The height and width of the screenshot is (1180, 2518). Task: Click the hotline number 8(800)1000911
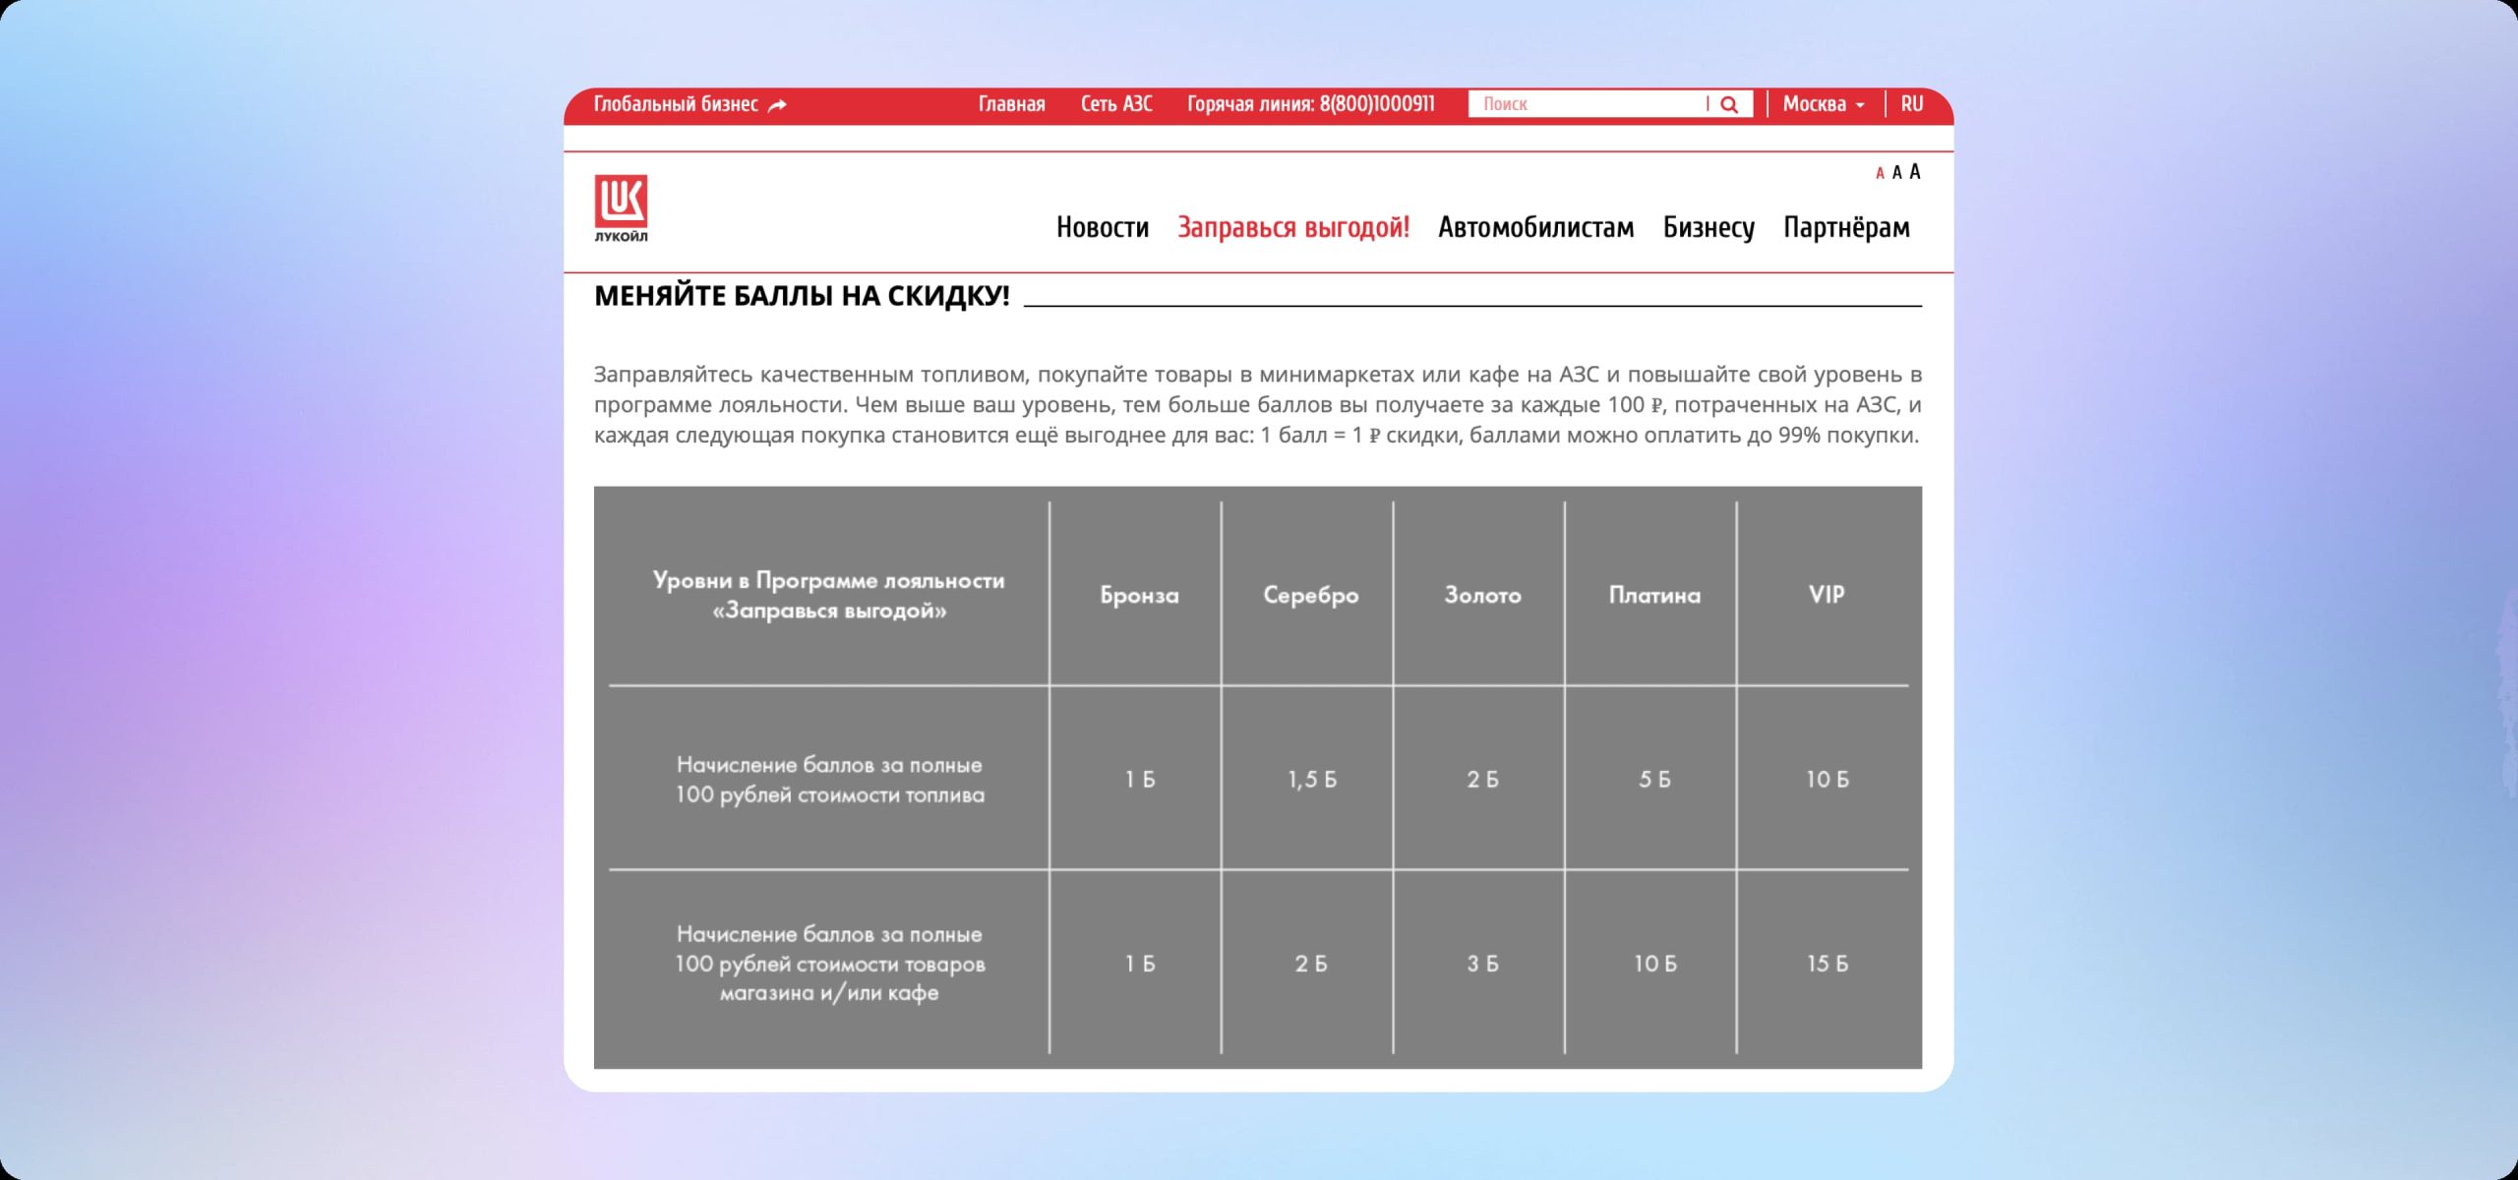[x=1376, y=104]
